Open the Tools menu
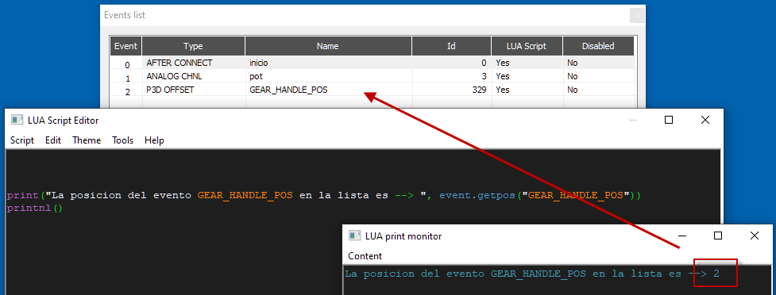This screenshot has height=295, width=776. (123, 140)
